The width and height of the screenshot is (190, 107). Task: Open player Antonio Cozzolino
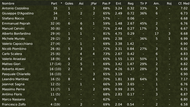(15, 8)
